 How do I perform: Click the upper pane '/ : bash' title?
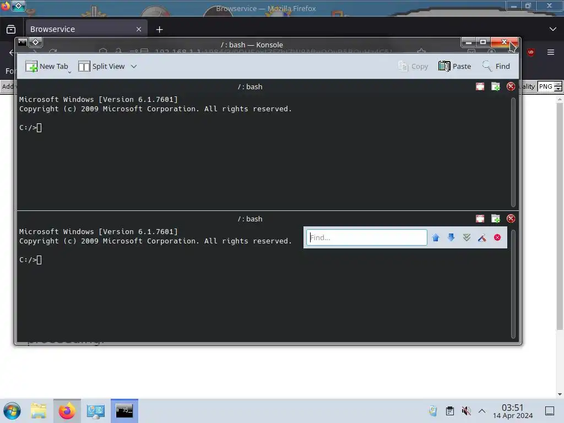(250, 86)
